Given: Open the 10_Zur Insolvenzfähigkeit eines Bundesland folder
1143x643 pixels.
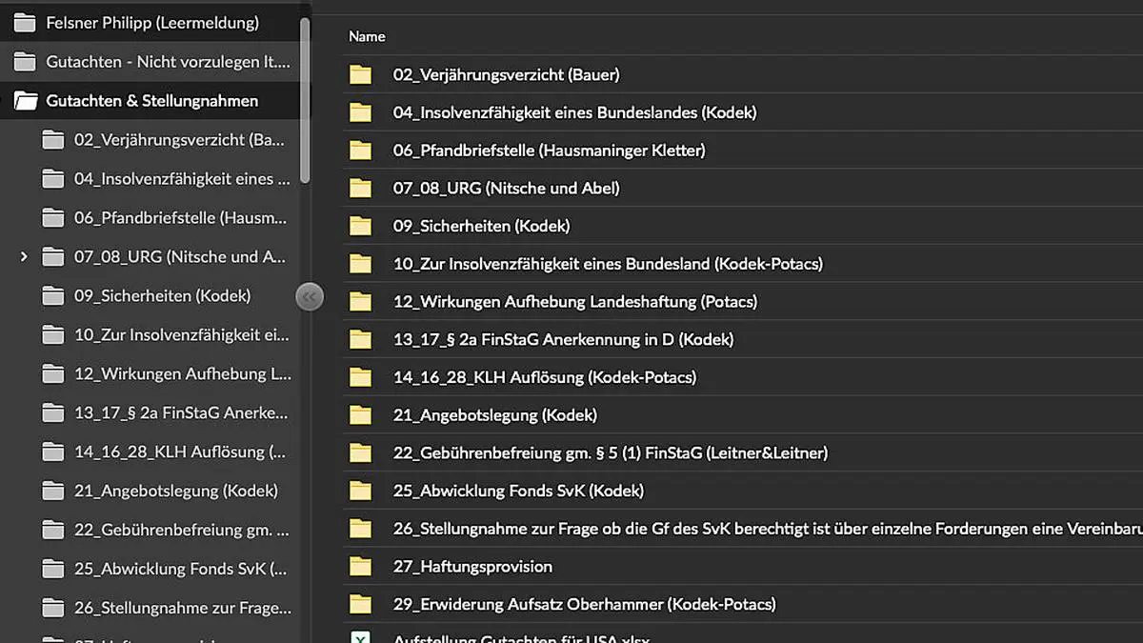Looking at the screenshot, I should (608, 264).
